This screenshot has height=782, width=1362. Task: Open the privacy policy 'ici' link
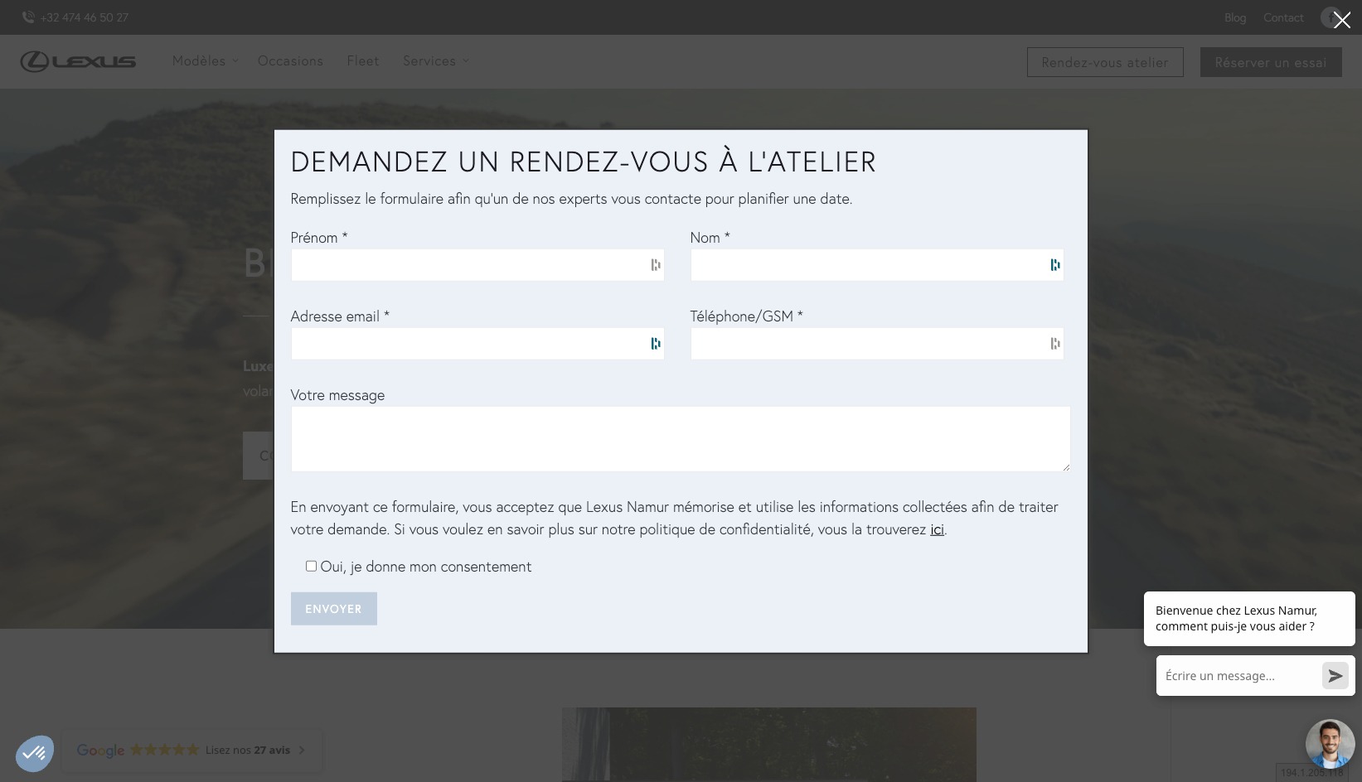click(x=937, y=529)
